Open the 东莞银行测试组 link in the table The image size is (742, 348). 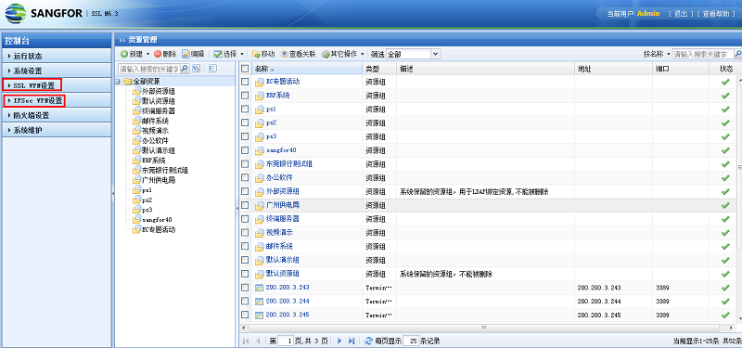(x=288, y=164)
